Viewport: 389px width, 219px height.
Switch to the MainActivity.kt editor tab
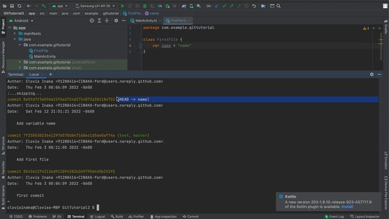[x=146, y=21]
